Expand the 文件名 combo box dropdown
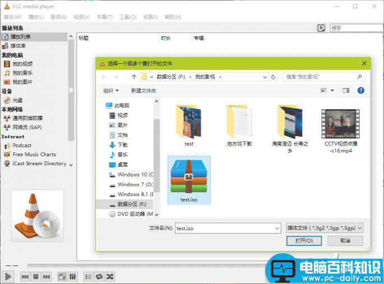Screen dimensions: 384x284 coord(277,228)
